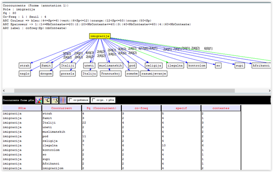Select the religija graph node
Screen dimensions: 273x172
pos(154,65)
